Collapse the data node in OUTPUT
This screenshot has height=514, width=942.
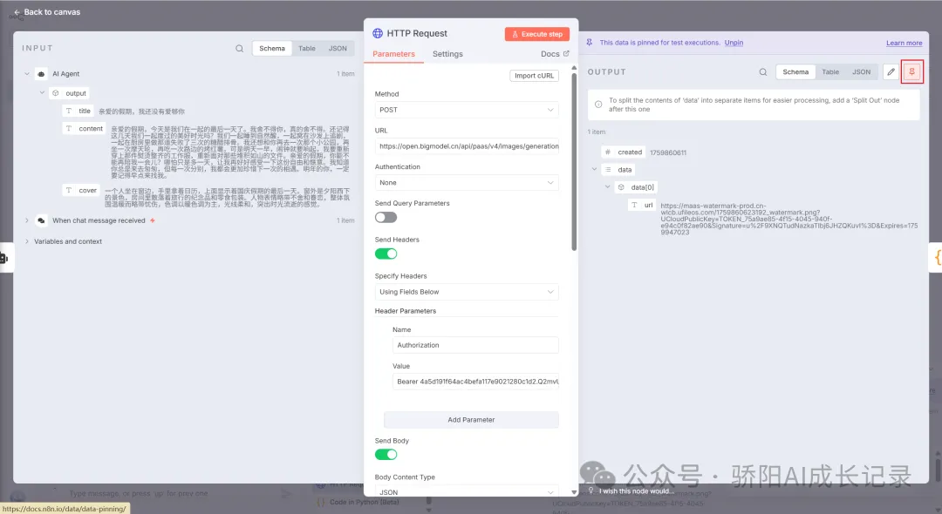point(594,170)
